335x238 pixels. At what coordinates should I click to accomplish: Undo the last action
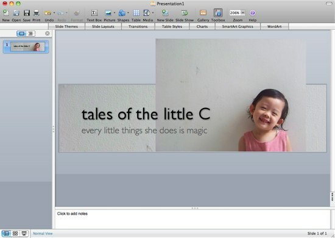[48, 13]
